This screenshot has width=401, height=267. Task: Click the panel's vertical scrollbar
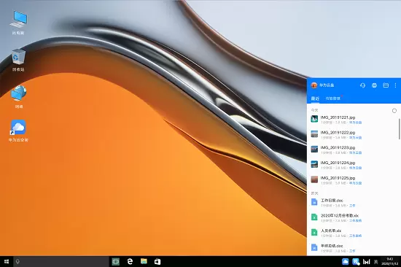coord(400,129)
